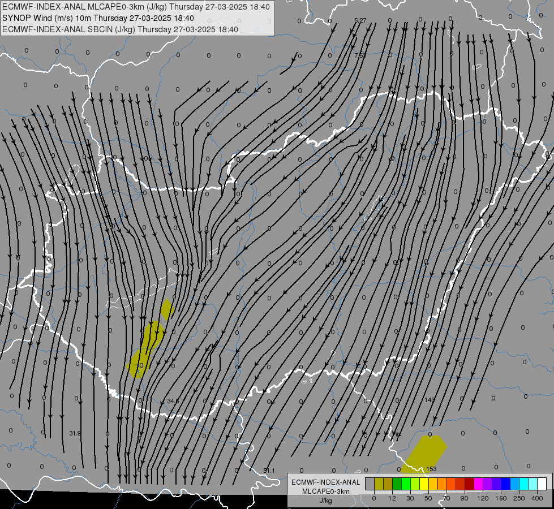Click the 5.27 value on the map
This screenshot has width=554, height=509.
click(x=360, y=20)
